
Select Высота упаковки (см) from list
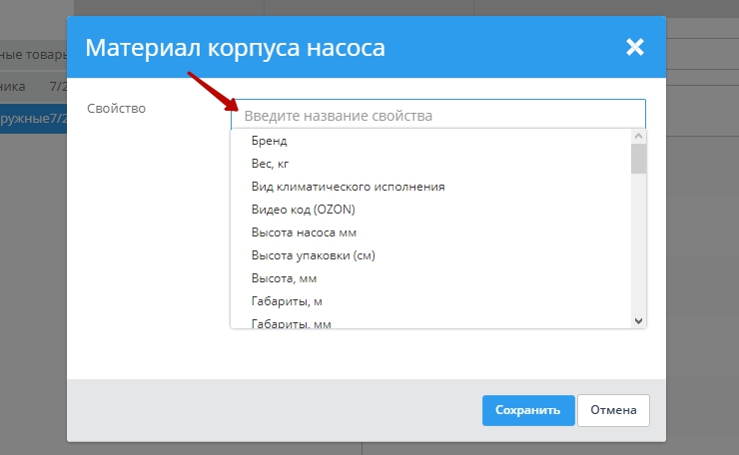(x=313, y=255)
